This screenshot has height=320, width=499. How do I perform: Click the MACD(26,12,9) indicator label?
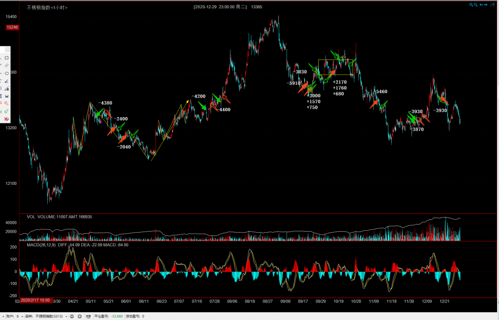[41, 245]
